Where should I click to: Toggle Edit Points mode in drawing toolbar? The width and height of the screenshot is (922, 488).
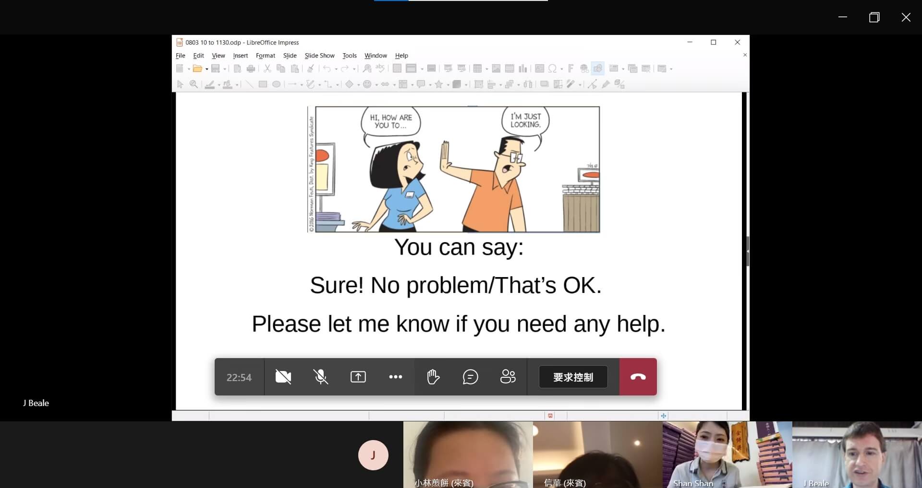click(593, 84)
